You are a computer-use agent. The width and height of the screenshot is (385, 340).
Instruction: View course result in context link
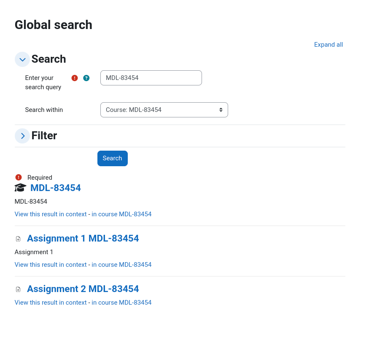click(x=51, y=214)
